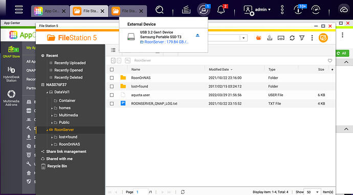Open QNAP Store in App Center window

point(11,52)
